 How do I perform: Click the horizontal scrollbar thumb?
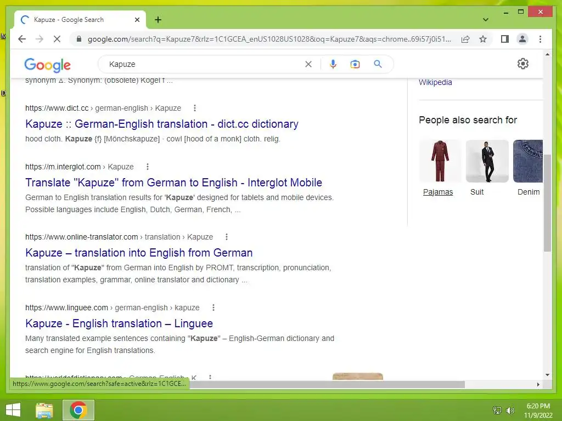(x=327, y=384)
